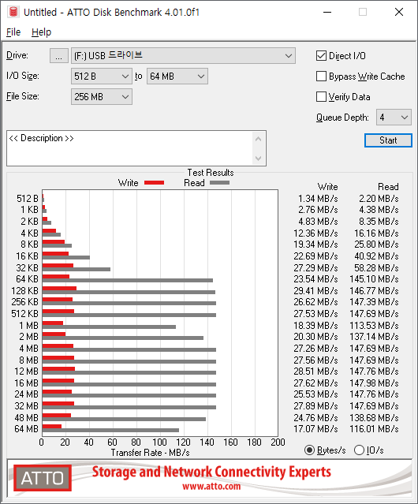
Task: Click the ATTO Disk Benchmark title bar icon
Action: pos(13,12)
